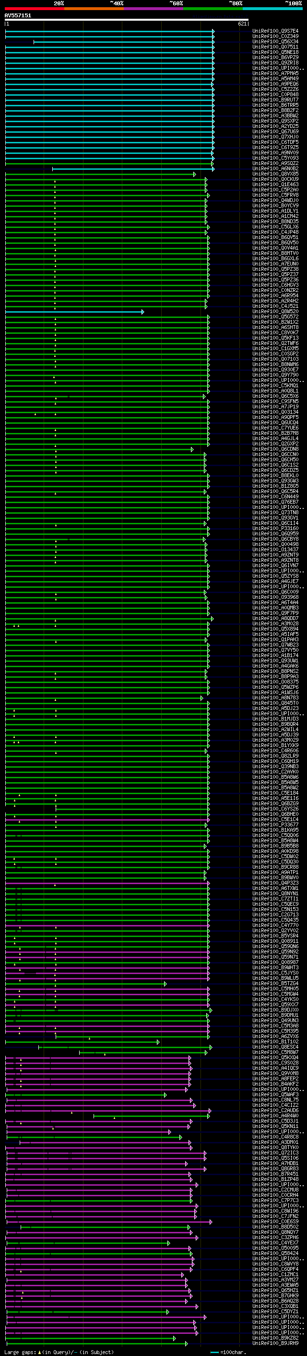
Task: Open hit UniRef100_A4IQC9
Action: [275, 1068]
